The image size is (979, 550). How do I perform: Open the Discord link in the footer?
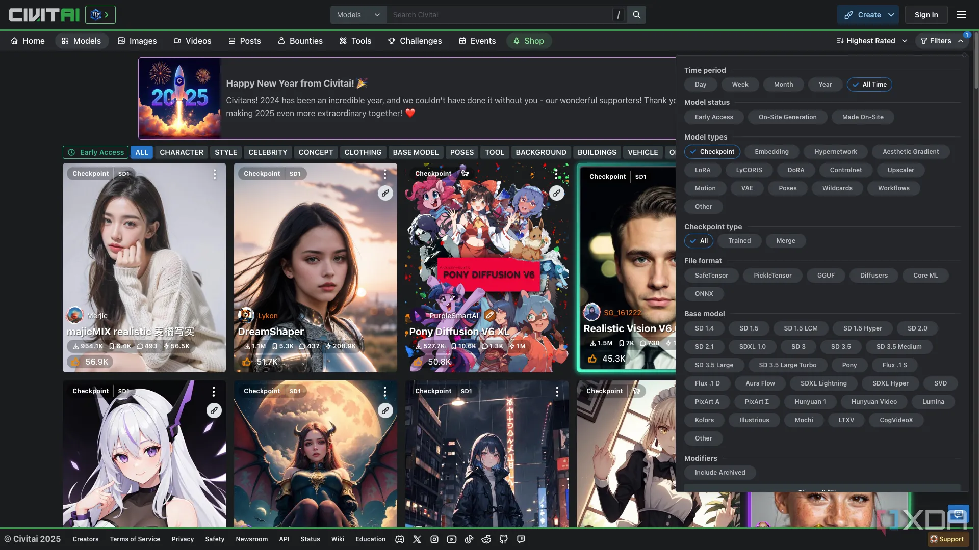[x=400, y=539]
